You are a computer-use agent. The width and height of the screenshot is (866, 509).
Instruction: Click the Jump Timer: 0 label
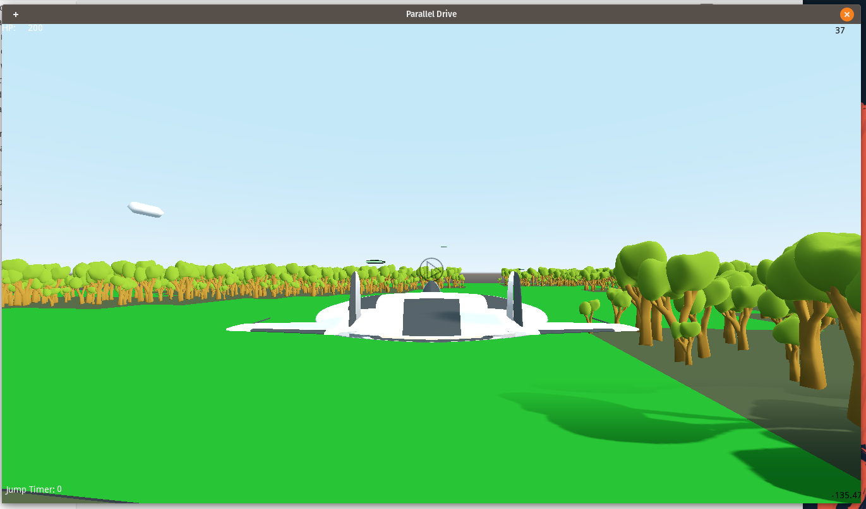[34, 489]
